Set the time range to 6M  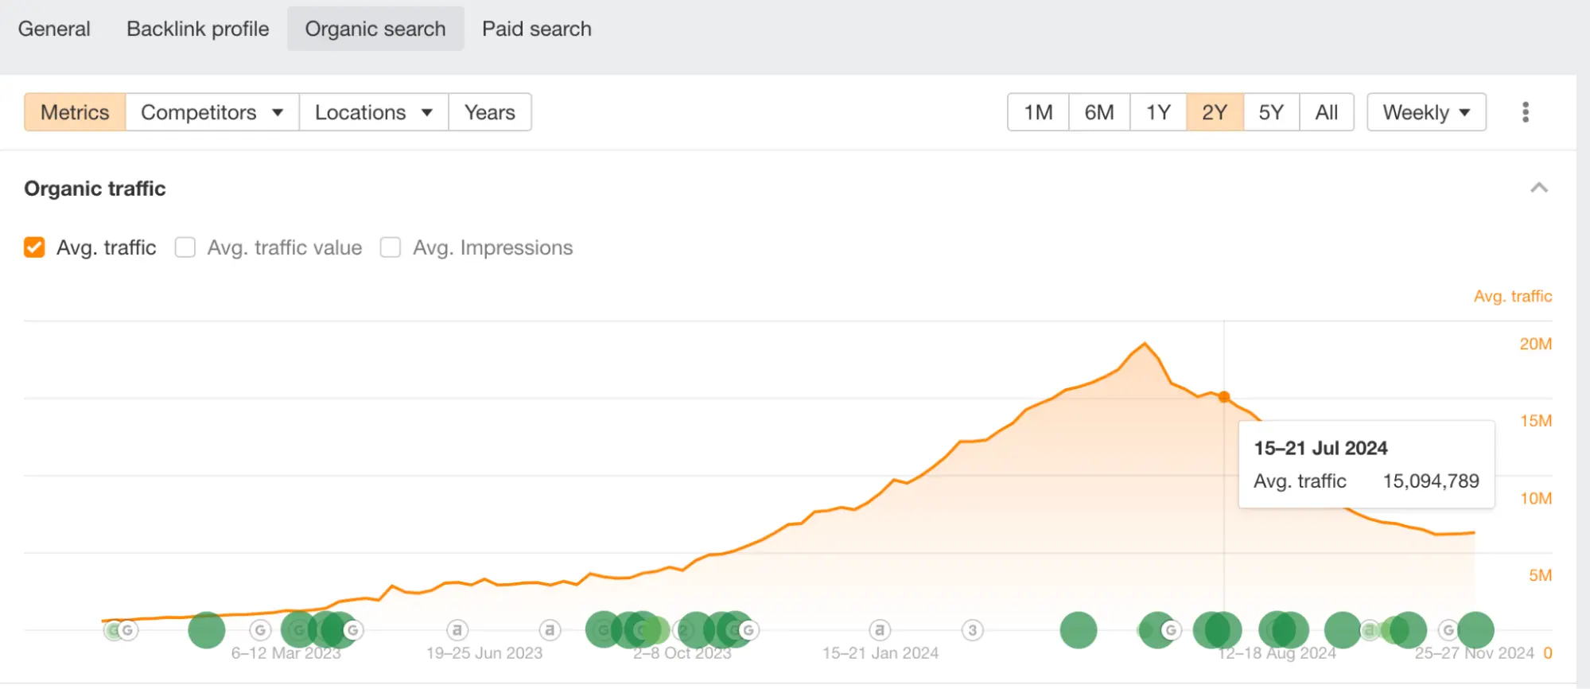click(1099, 112)
